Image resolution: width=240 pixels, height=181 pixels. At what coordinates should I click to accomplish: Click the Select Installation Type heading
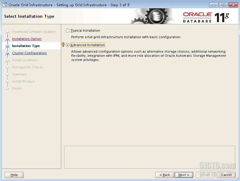[29, 16]
